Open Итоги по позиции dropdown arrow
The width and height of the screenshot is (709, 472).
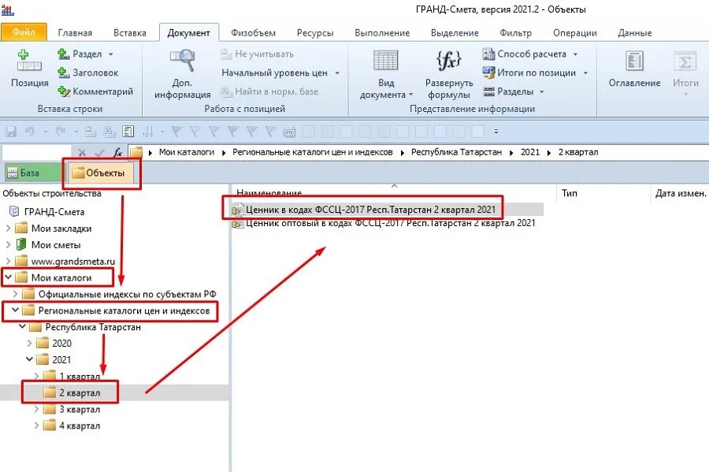(x=585, y=72)
